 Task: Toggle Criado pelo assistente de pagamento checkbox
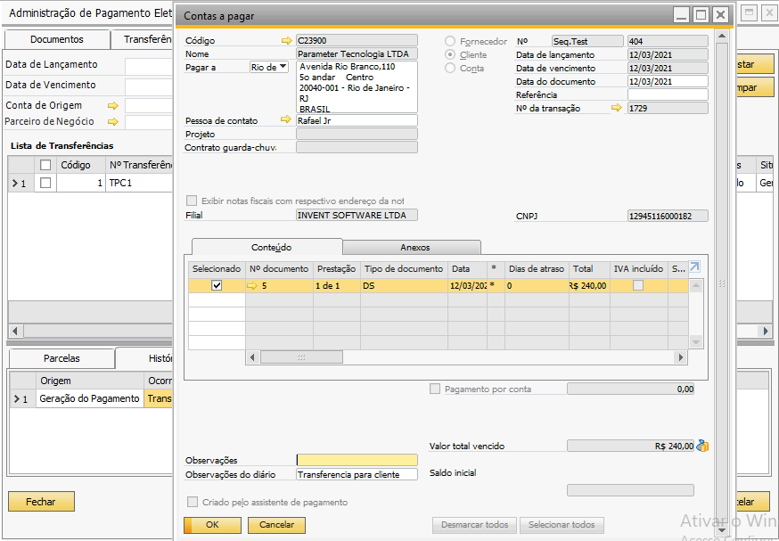click(193, 502)
